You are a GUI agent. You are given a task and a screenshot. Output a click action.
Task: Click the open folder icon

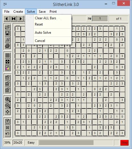[8, 27]
